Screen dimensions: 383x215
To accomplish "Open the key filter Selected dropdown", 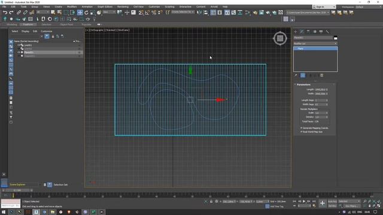I will coord(349,201).
